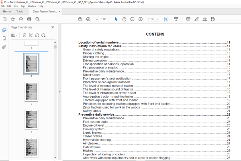
Task: Click the page number field
Action: (x=97, y=19)
